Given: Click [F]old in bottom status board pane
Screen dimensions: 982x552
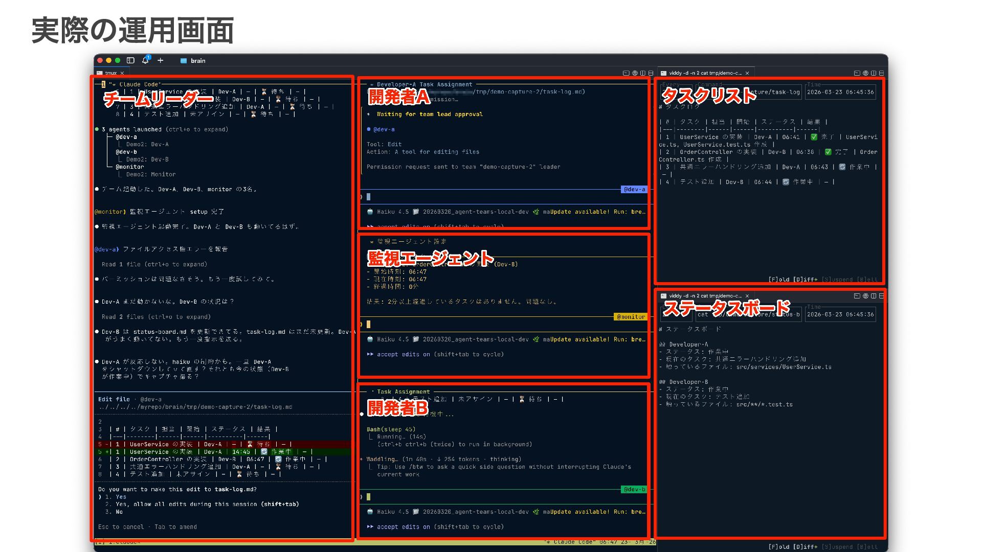Looking at the screenshot, I should point(779,547).
